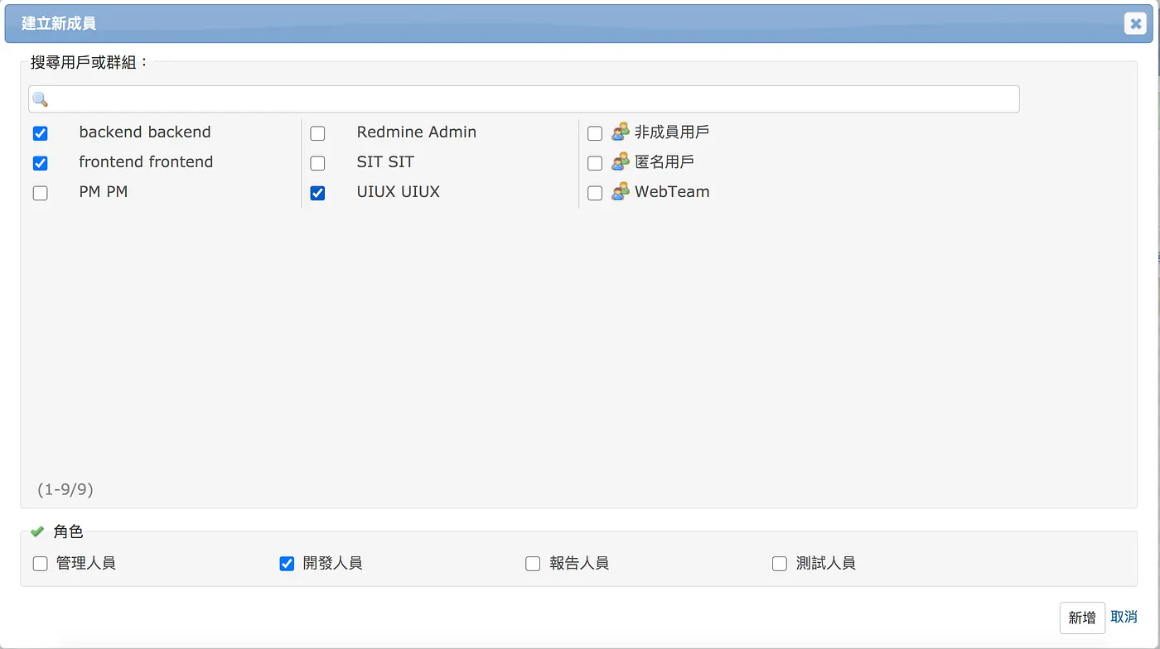This screenshot has width=1160, height=649.
Task: Check the SIT SIT user checkbox
Action: (x=317, y=163)
